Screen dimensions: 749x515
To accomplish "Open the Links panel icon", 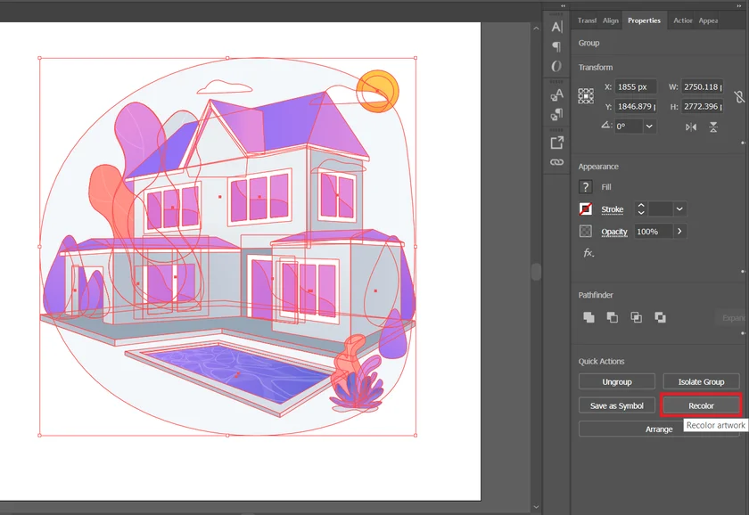I will tap(556, 162).
